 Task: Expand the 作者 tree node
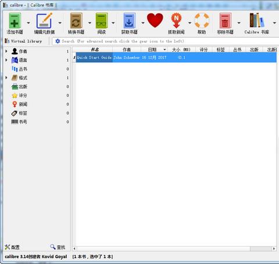[6, 51]
